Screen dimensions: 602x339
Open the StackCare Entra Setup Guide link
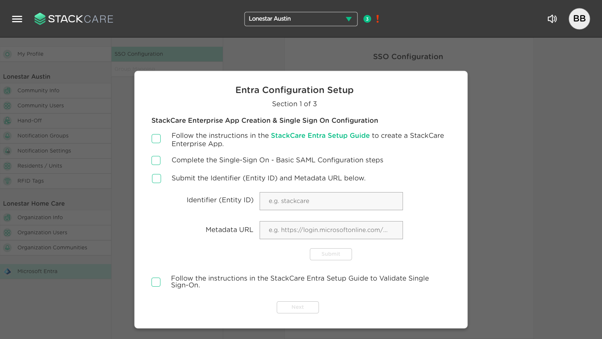tap(320, 136)
